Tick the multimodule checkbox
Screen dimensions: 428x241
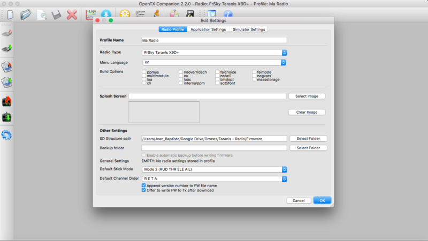[x=144, y=76]
